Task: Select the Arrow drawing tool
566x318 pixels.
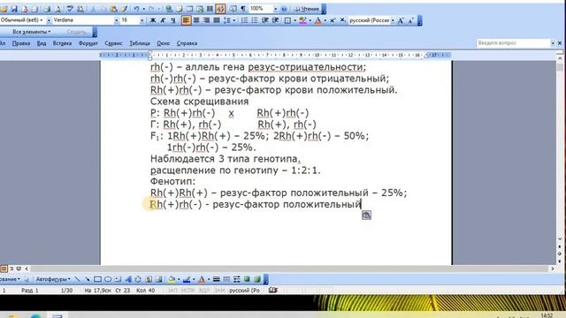Action: (x=88, y=279)
